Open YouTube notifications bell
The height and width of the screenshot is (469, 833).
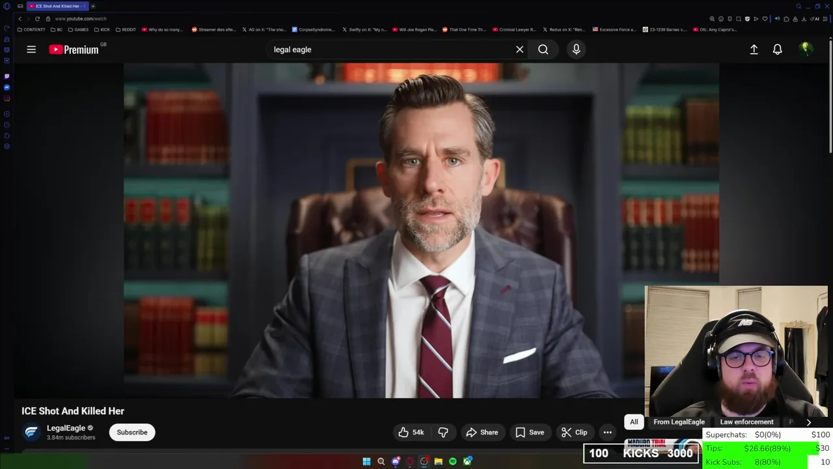777,50
